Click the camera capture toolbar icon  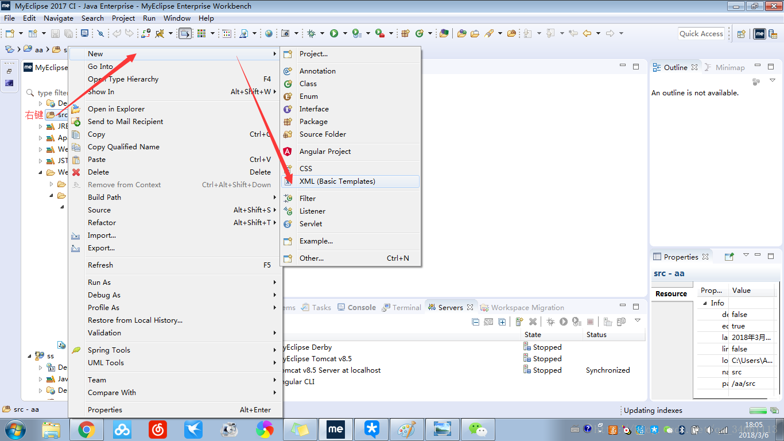point(286,33)
